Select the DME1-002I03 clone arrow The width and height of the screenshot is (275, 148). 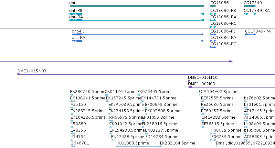coord(190,87)
